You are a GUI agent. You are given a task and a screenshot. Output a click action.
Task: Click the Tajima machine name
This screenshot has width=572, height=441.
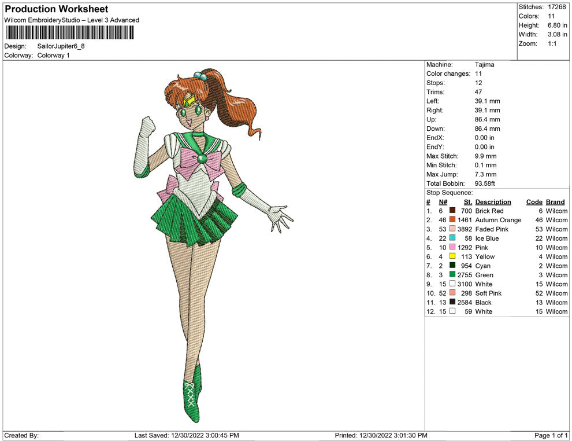(484, 64)
